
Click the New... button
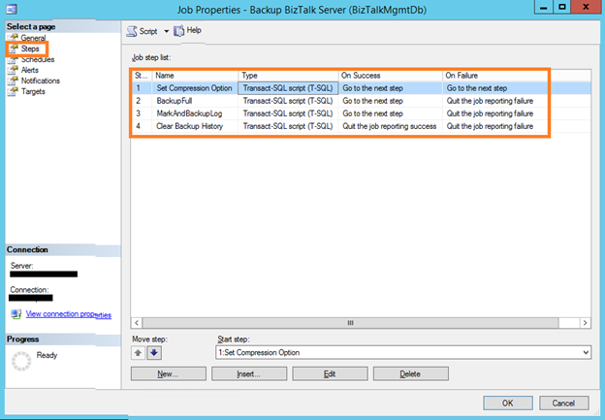click(169, 373)
